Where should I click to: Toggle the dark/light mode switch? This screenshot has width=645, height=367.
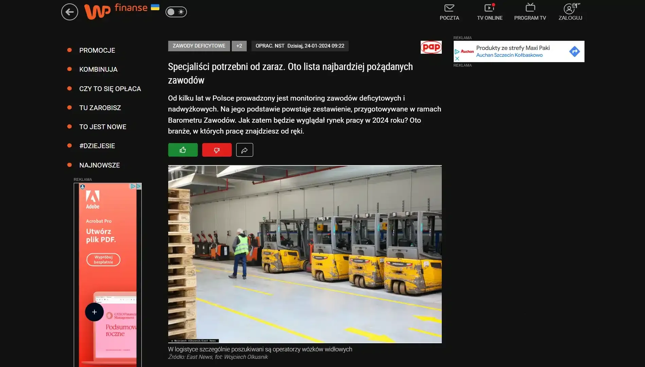point(176,12)
